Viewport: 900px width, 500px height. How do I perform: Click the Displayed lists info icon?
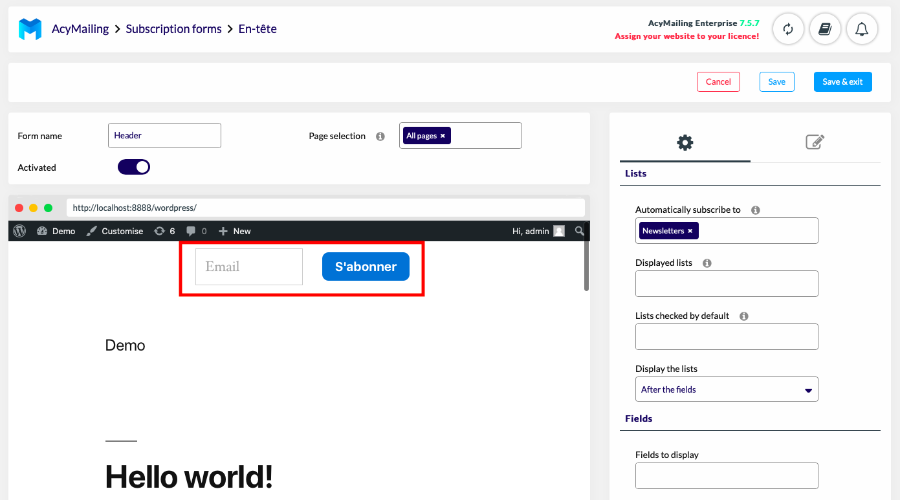click(x=707, y=263)
